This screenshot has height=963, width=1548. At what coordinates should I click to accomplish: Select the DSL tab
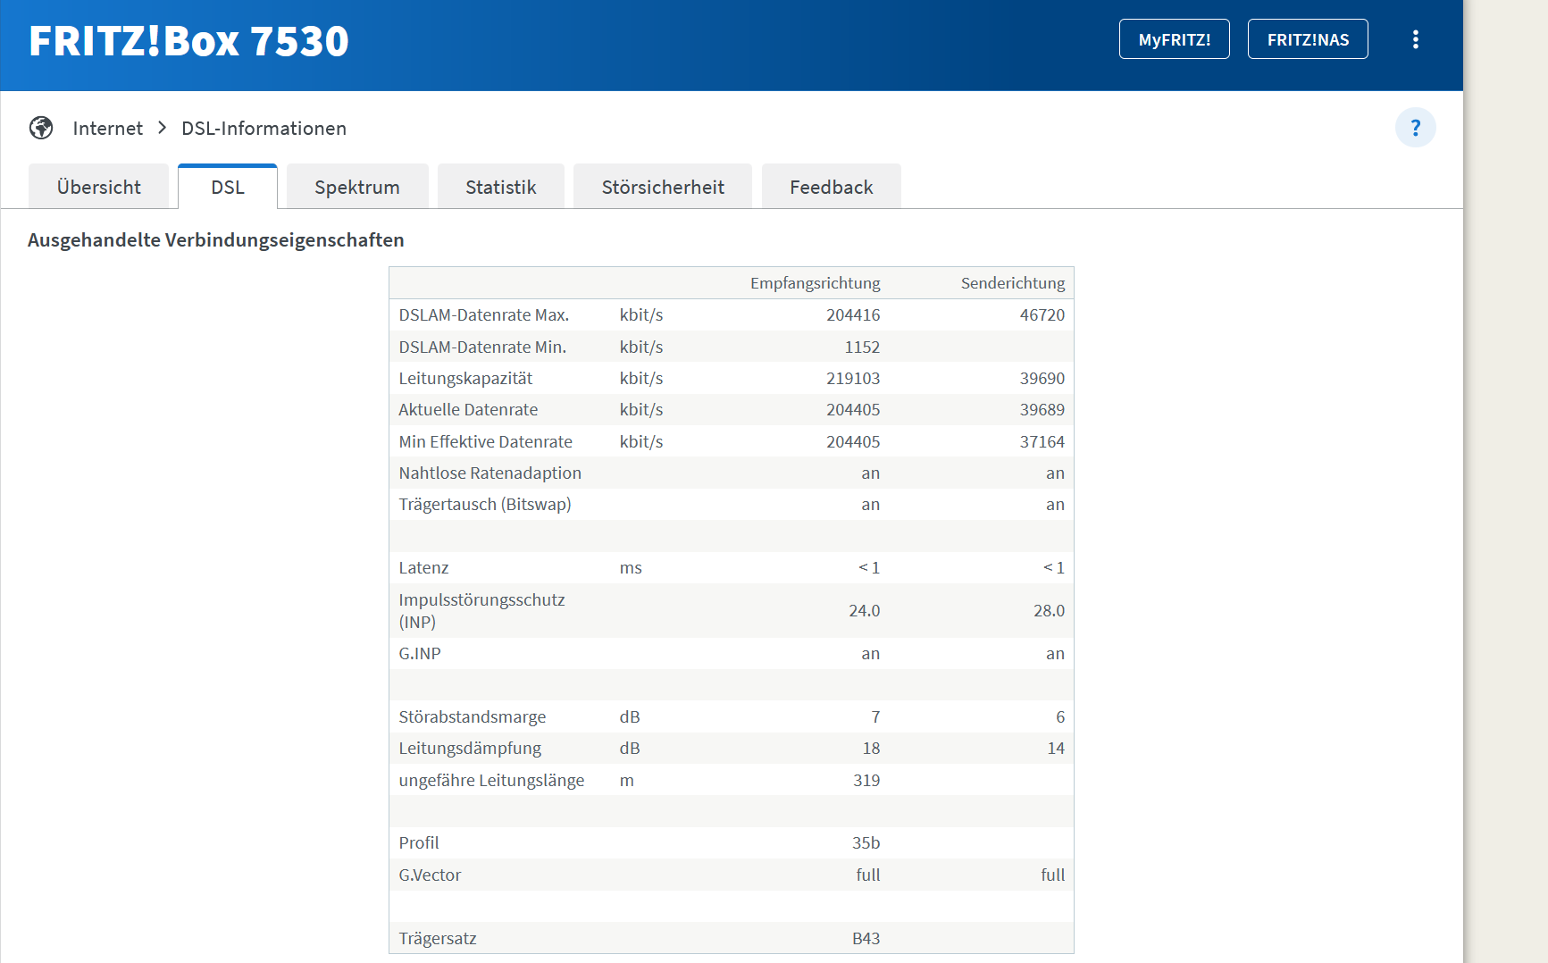point(228,187)
